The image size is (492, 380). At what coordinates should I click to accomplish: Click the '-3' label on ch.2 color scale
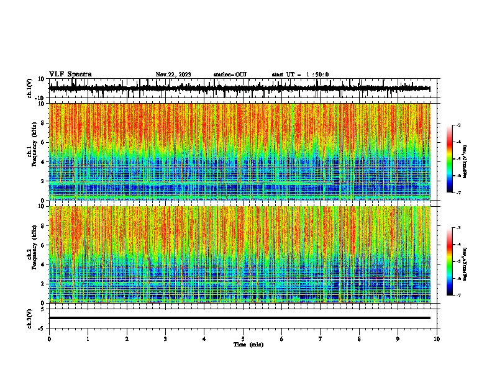(458, 228)
